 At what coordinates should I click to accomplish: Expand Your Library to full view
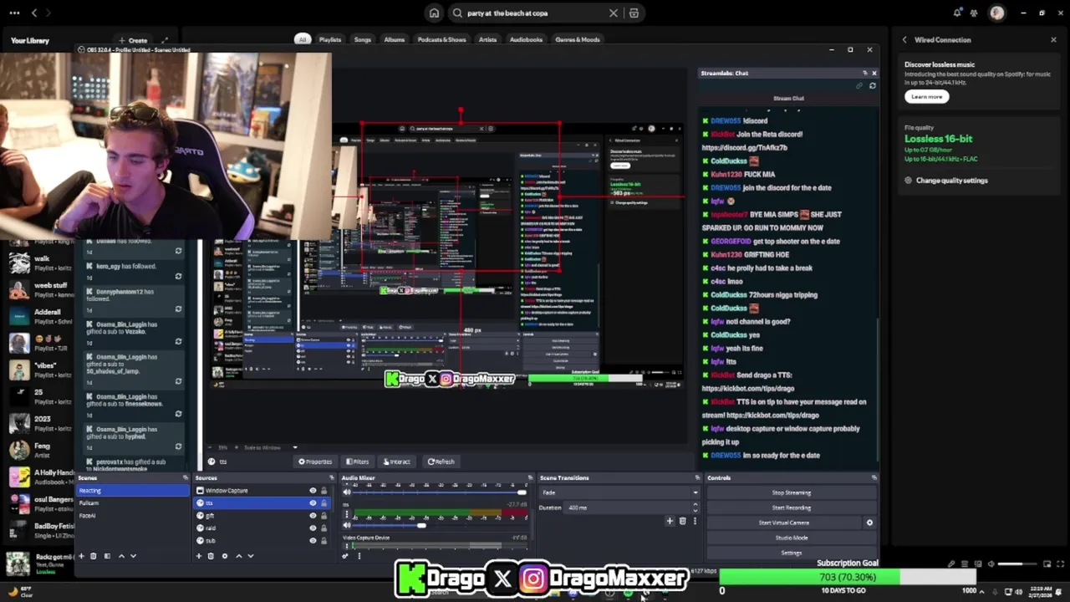[x=165, y=40]
